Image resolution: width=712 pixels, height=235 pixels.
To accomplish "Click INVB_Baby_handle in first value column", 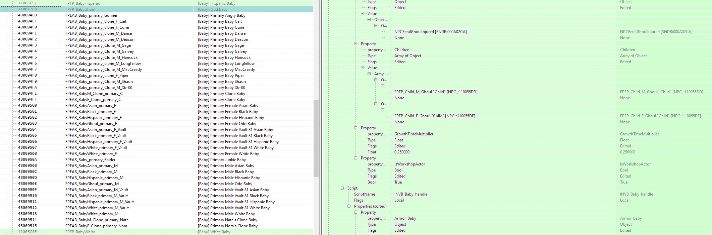I will click(x=411, y=194).
